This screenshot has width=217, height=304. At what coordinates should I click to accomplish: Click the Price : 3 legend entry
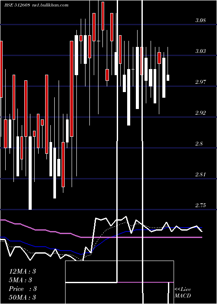[23, 289]
